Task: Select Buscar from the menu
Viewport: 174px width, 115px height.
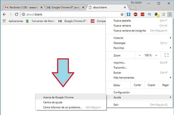Action: [x=139, y=72]
